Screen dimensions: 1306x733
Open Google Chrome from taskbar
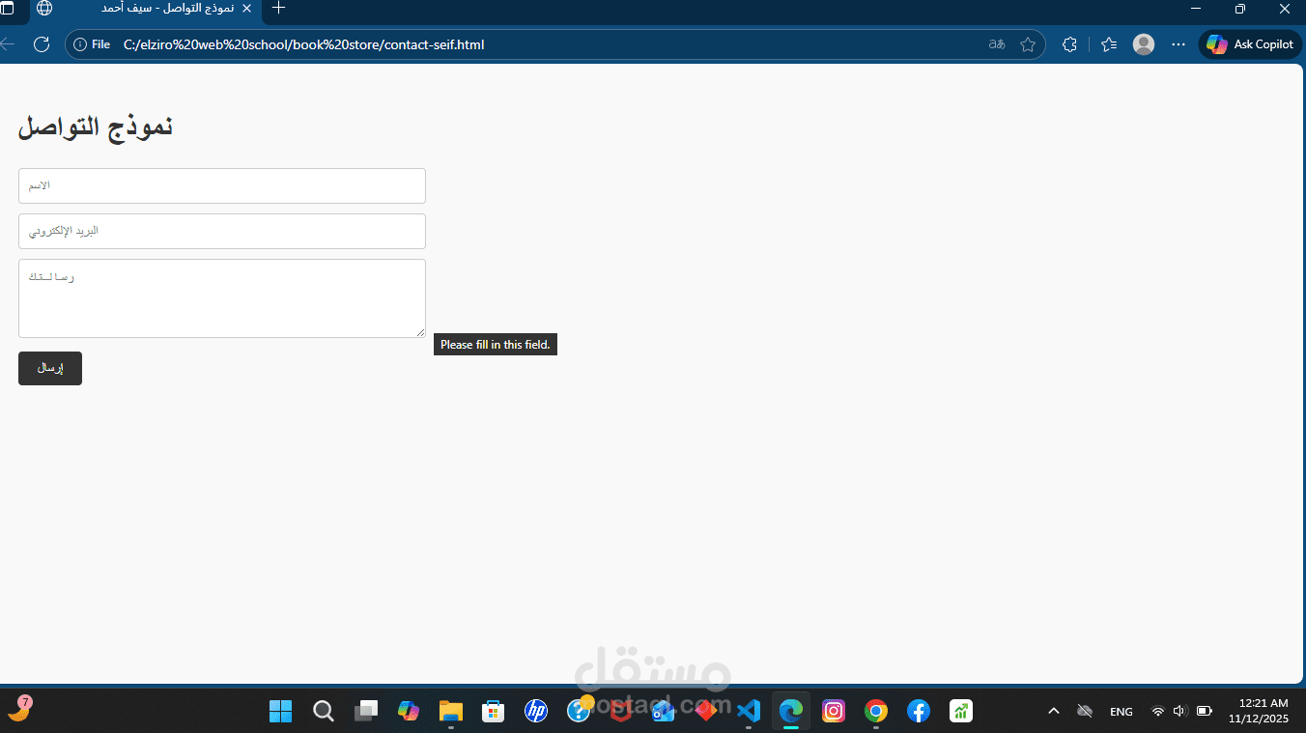point(876,712)
